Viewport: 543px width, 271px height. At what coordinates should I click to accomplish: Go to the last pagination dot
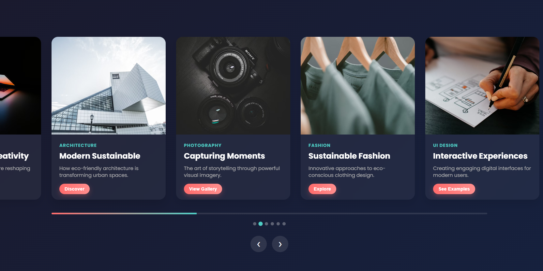(x=284, y=224)
